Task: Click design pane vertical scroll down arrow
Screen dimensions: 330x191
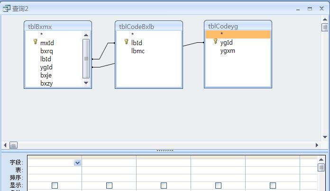Action: (x=325, y=137)
